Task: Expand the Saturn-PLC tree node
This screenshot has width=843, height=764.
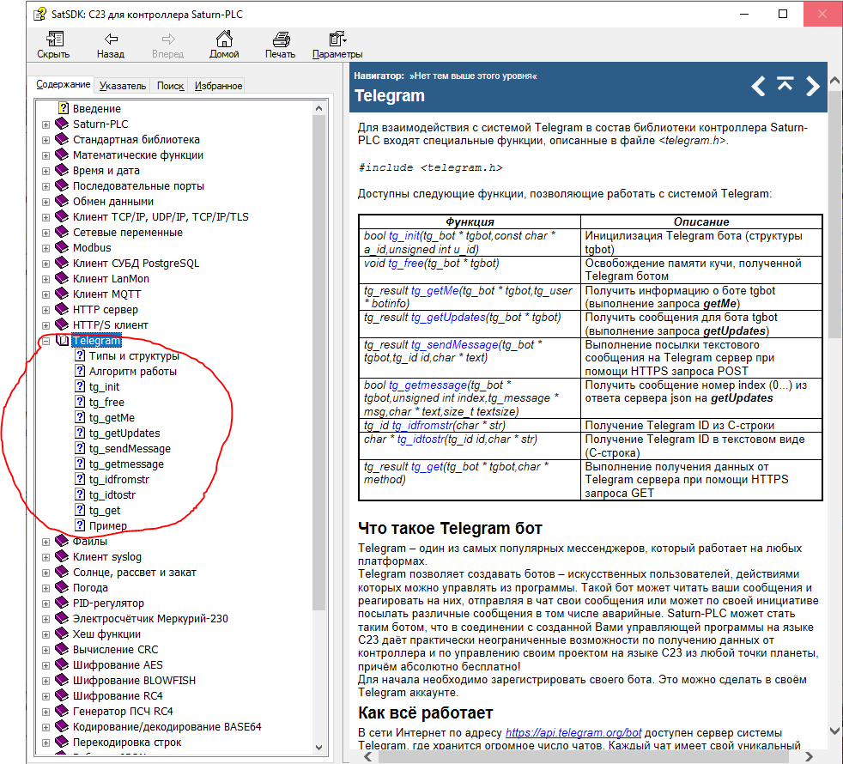Action: (x=45, y=124)
